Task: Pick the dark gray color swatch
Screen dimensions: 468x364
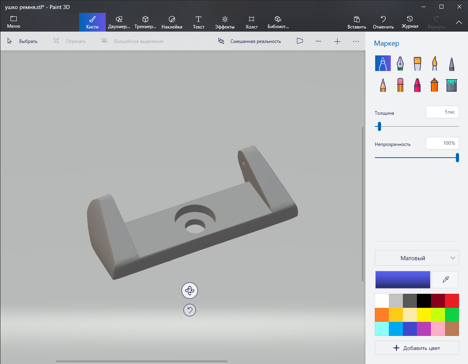Action: coord(410,301)
